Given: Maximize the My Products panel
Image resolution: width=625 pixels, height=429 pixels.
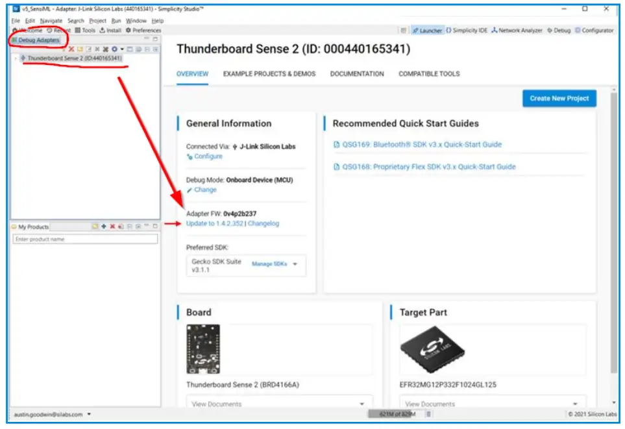Looking at the screenshot, I should (155, 226).
